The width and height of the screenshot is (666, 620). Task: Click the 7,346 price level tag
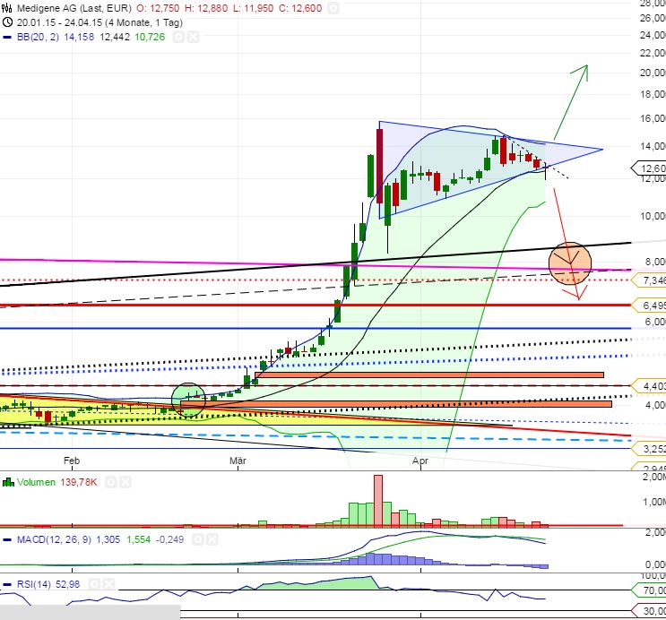tap(649, 280)
